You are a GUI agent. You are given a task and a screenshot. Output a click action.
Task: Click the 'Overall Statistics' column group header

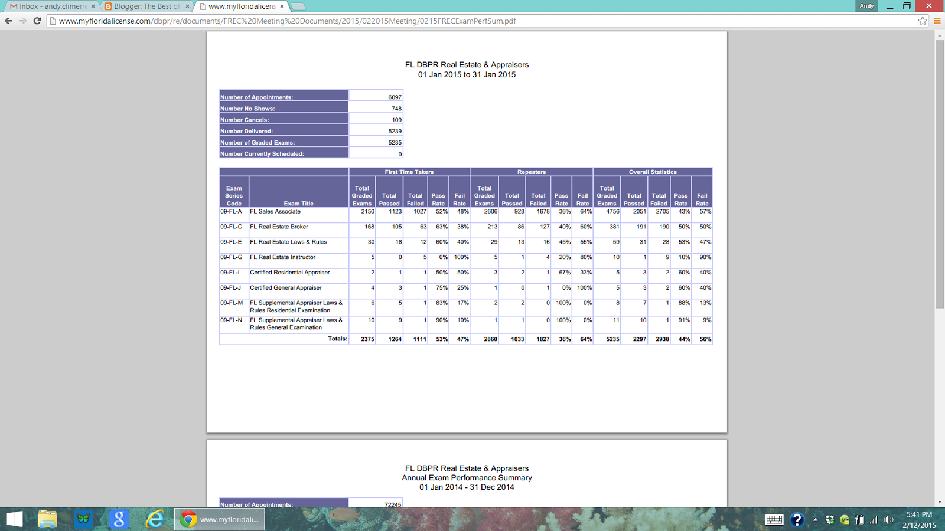653,172
